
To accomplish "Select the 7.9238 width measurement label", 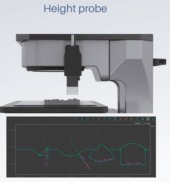I will (x=134, y=163).
